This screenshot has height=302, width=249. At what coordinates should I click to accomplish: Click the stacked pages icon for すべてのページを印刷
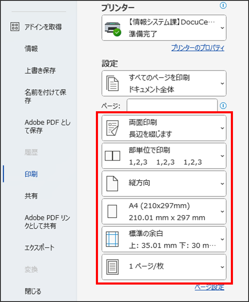coord(112,83)
